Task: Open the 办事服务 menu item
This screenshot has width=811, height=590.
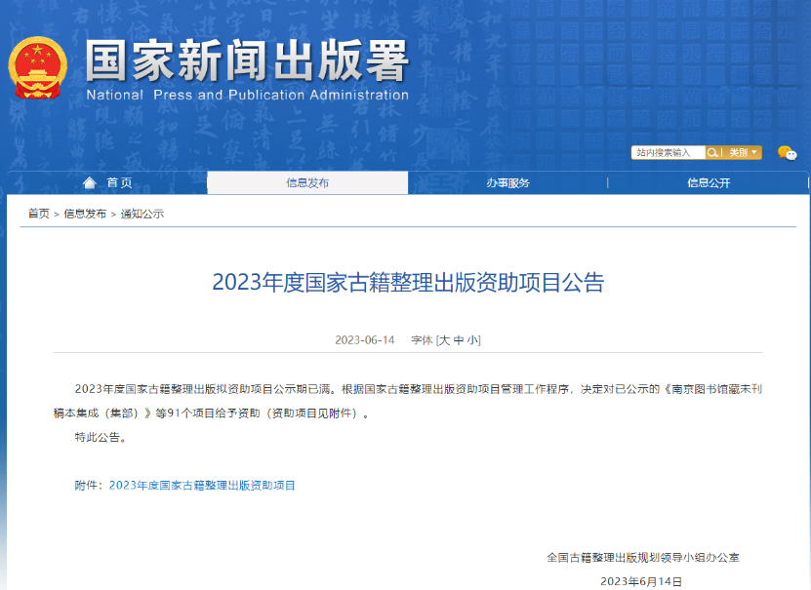Action: click(507, 183)
